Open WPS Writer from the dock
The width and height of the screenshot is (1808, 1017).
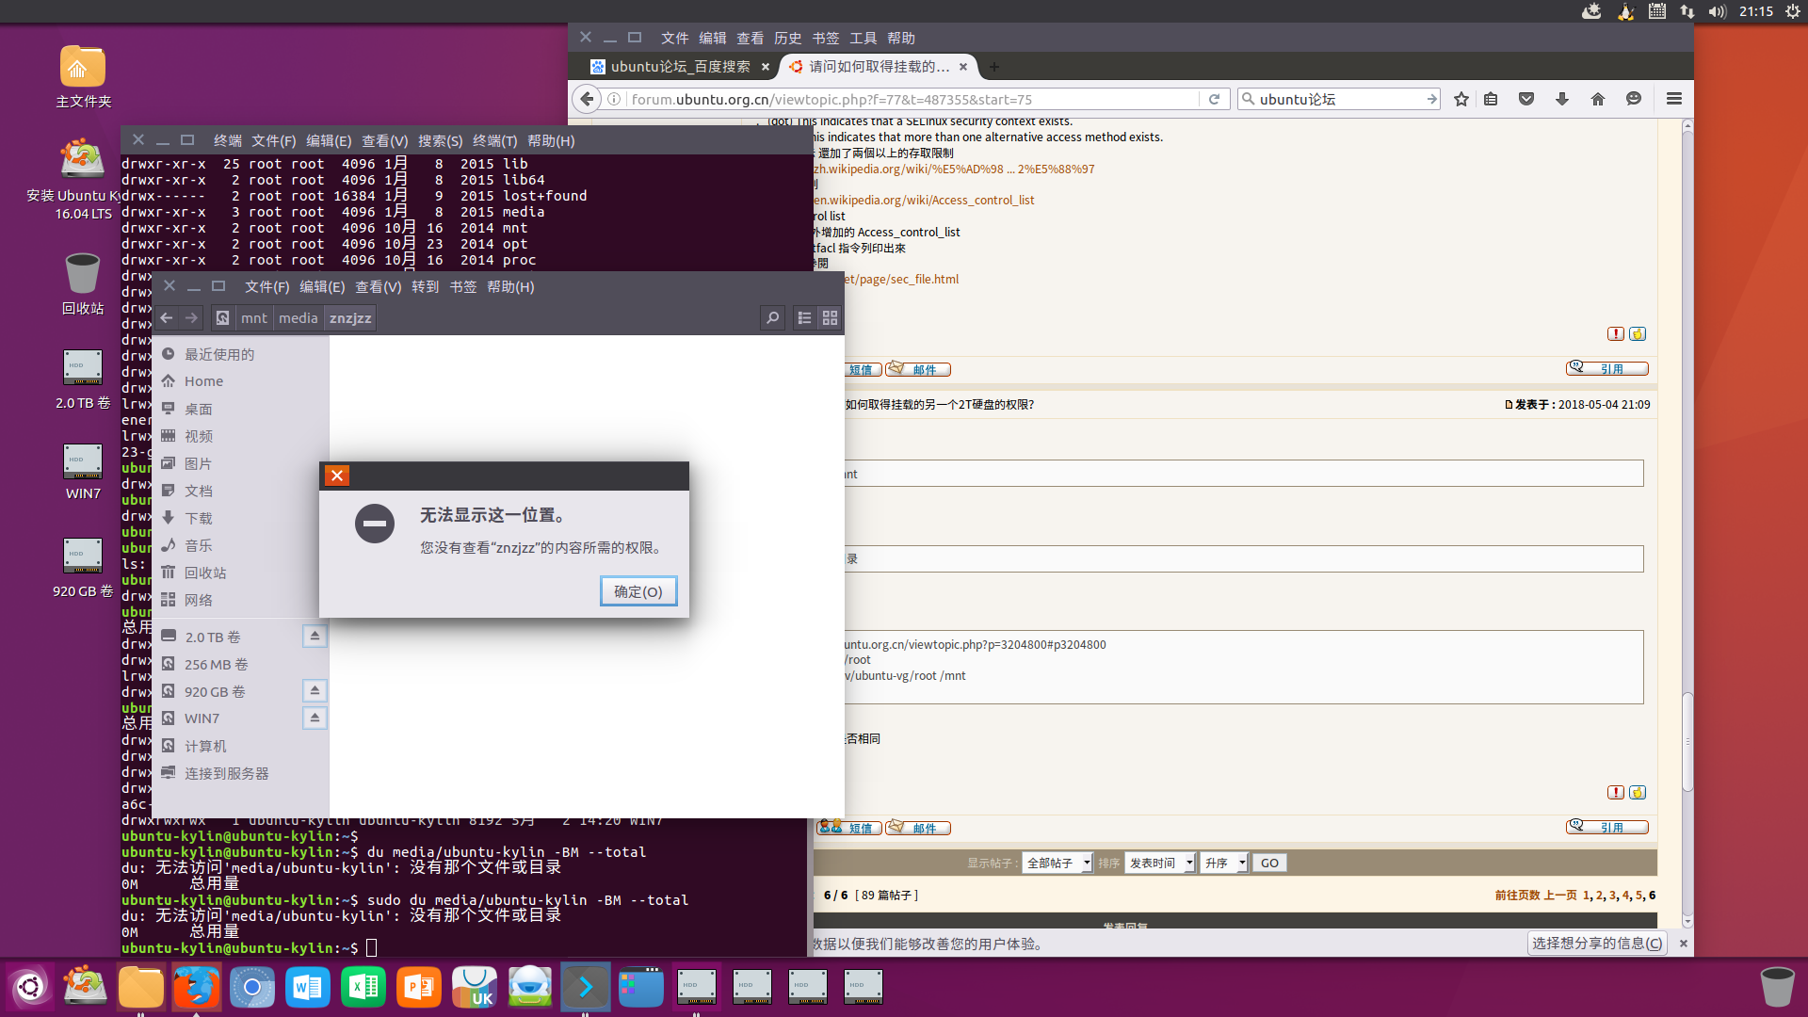click(x=307, y=987)
